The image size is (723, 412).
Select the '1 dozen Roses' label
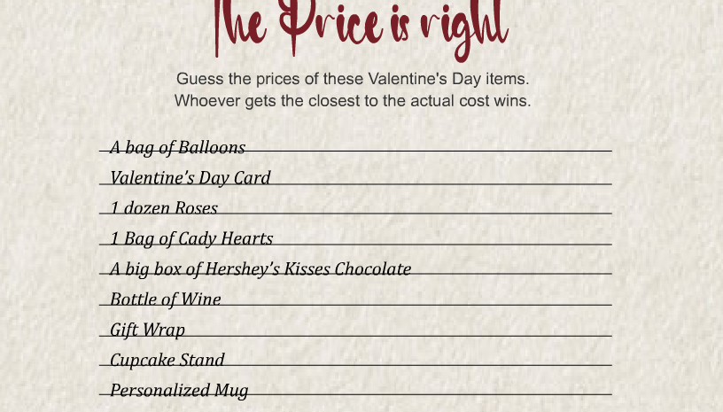click(x=164, y=208)
